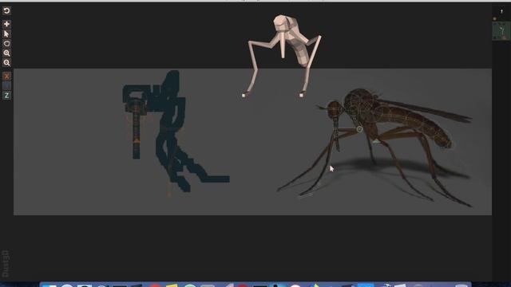
Task: Click the upload arrow icon at top right
Action: [501, 11]
